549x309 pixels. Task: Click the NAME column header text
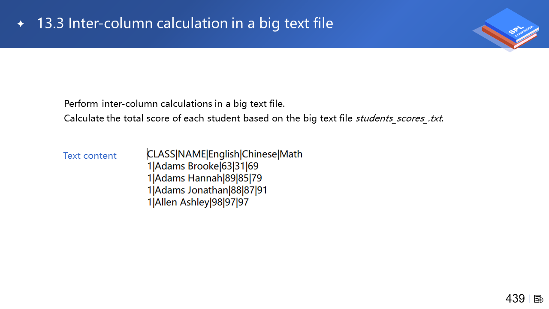pyautogui.click(x=192, y=154)
